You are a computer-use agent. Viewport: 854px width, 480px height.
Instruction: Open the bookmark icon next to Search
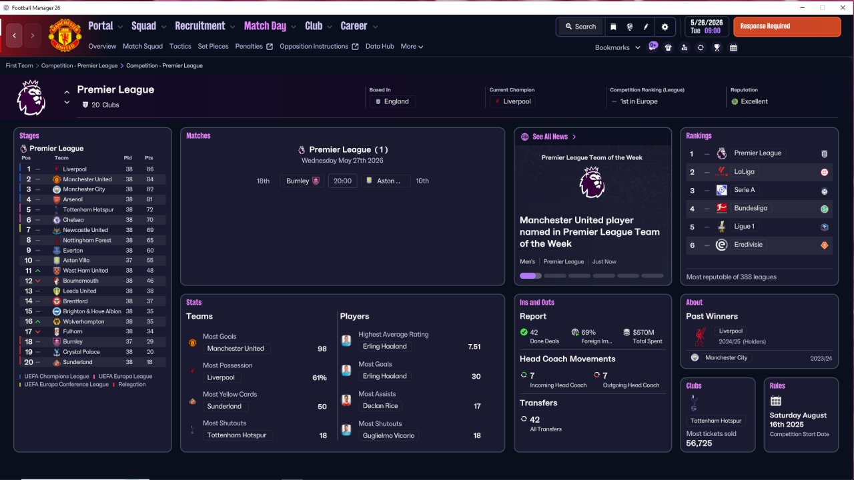point(613,27)
